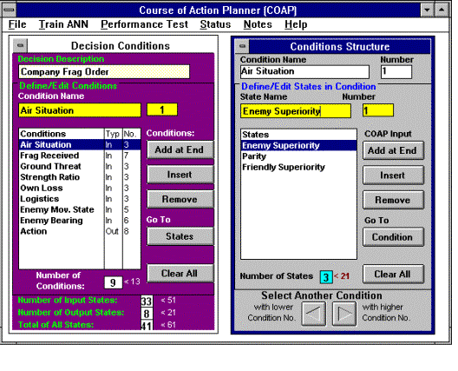This screenshot has width=458, height=371.
Task: Click Add at End under Conditions
Action: pyautogui.click(x=180, y=149)
